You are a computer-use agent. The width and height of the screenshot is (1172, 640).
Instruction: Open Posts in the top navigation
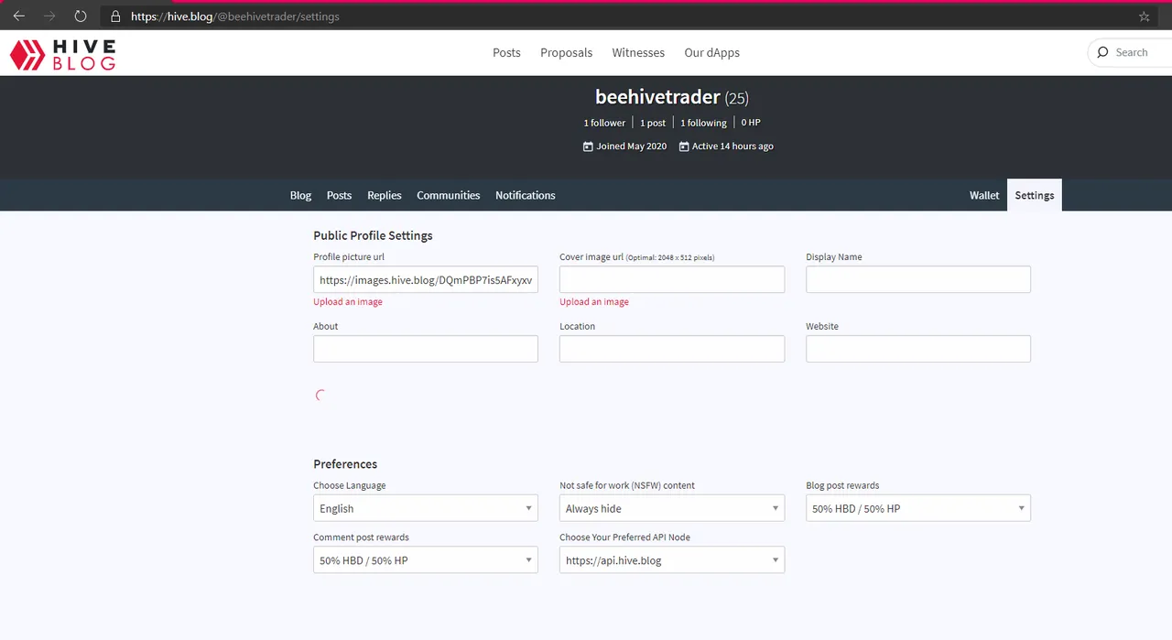pos(506,53)
